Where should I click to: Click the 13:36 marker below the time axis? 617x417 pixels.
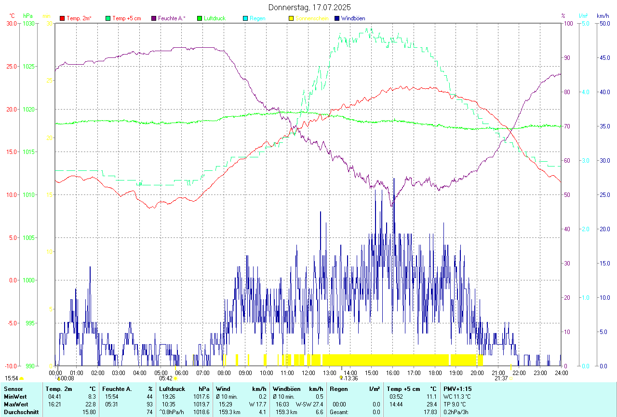(x=350, y=378)
